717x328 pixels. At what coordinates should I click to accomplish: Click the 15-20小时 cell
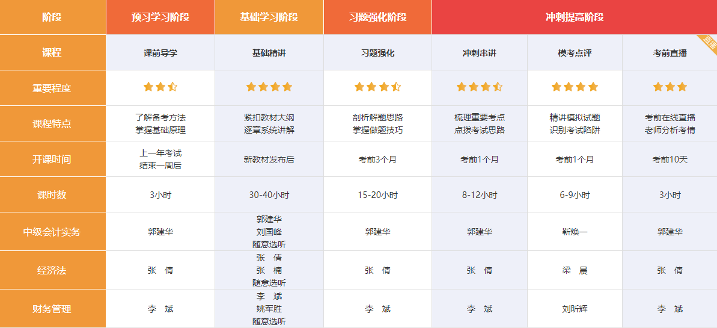tap(377, 194)
